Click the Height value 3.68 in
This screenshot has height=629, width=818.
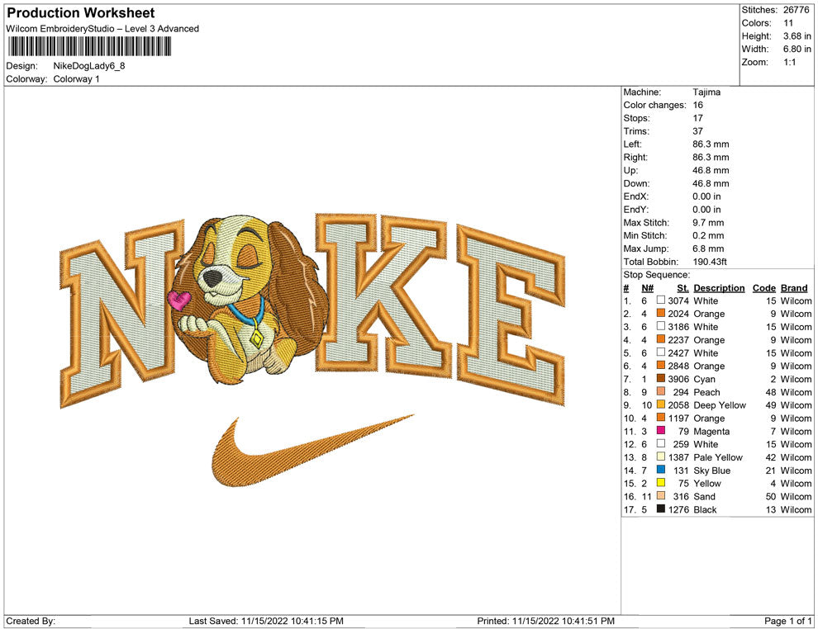pos(797,36)
